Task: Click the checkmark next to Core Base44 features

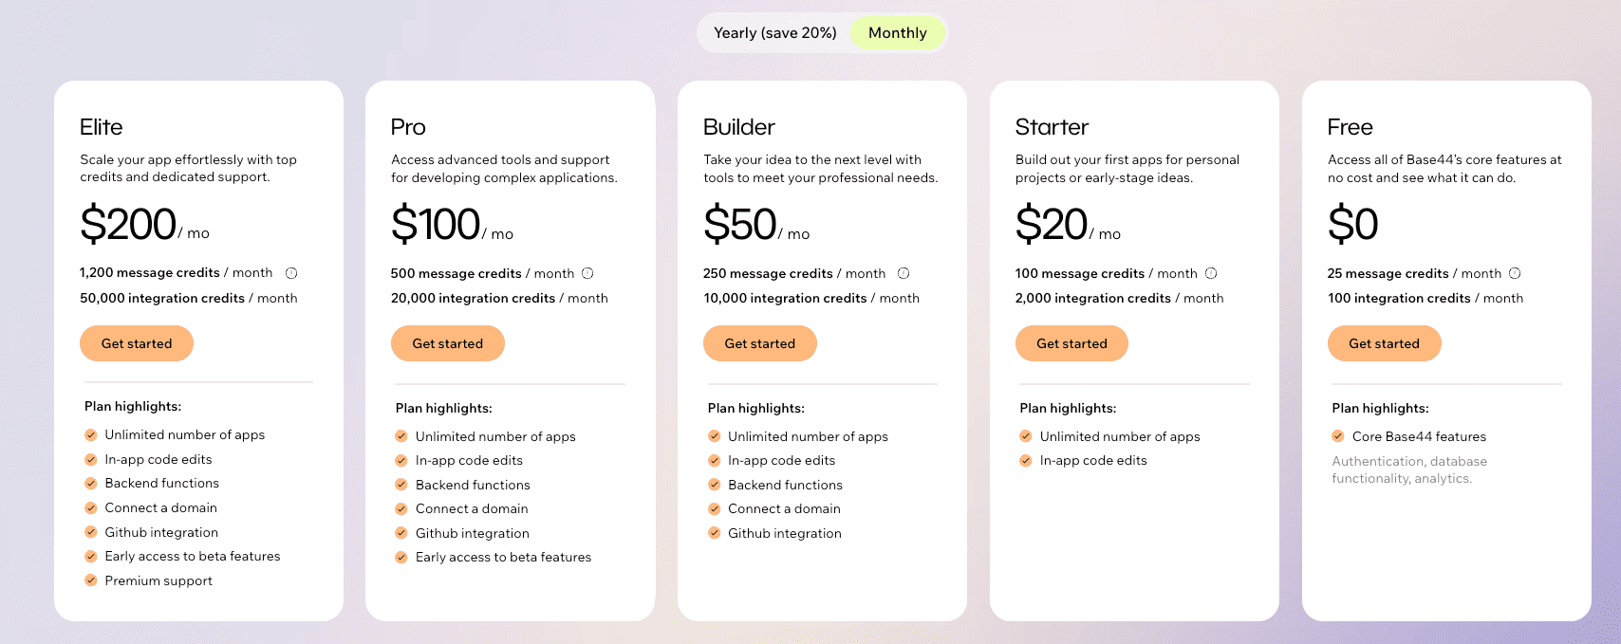Action: click(x=1338, y=436)
